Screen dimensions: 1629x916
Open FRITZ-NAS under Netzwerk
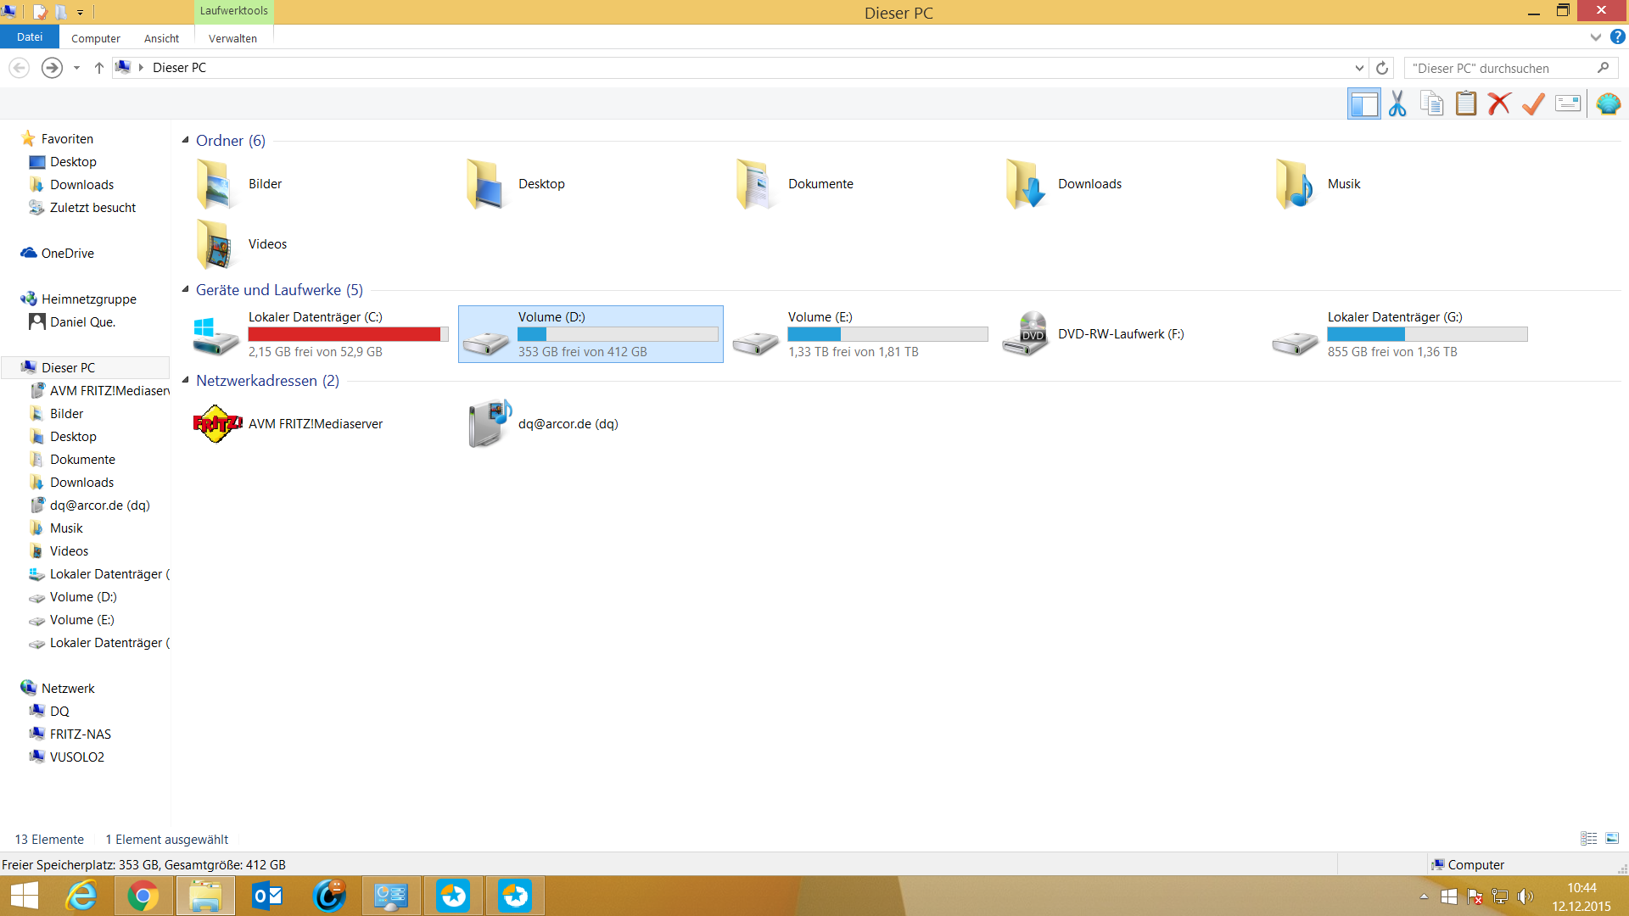(x=80, y=734)
